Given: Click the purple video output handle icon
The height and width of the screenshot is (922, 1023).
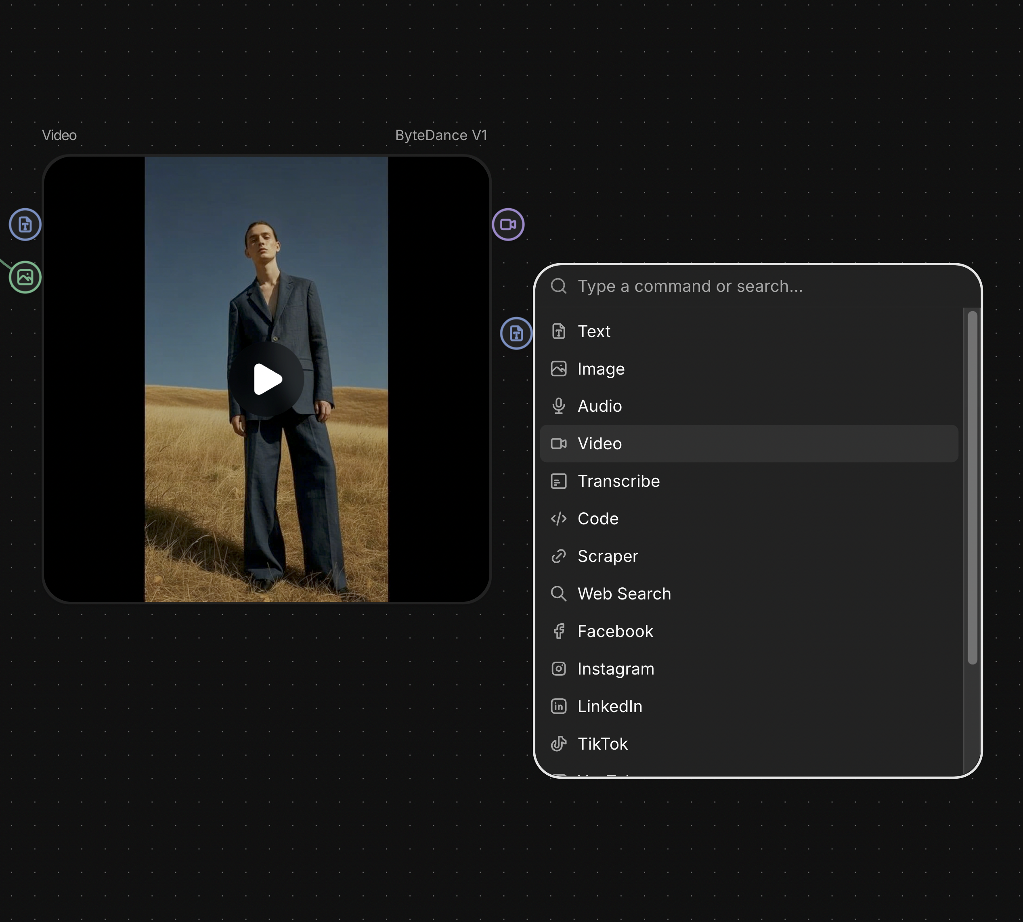Looking at the screenshot, I should (x=508, y=224).
